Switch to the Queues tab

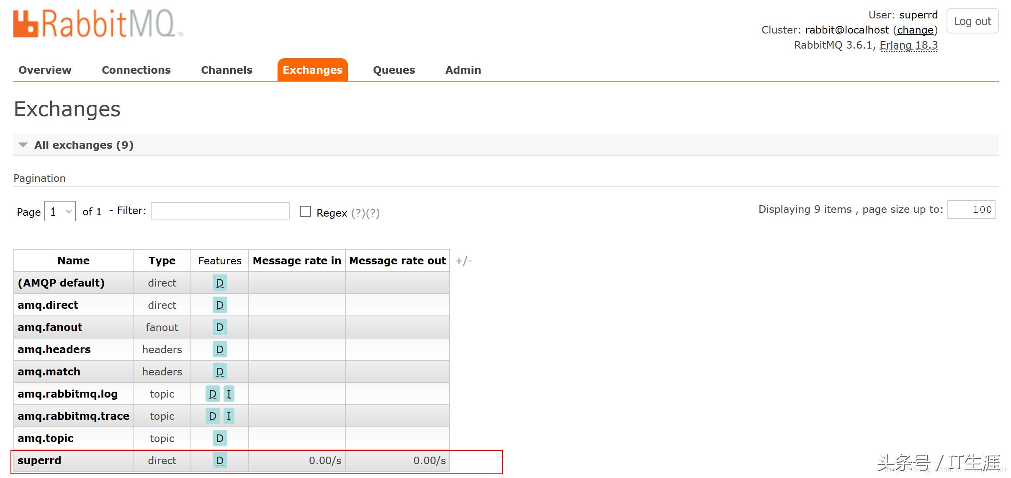coord(394,70)
